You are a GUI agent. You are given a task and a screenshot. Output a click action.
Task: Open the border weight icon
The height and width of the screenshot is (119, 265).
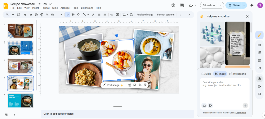click(x=99, y=15)
